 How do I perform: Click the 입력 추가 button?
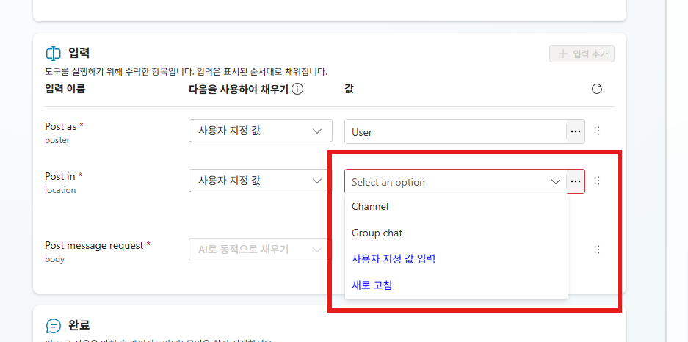pos(582,54)
